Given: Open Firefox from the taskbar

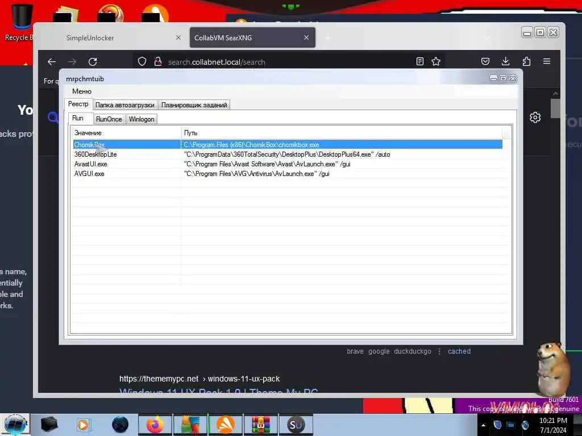Looking at the screenshot, I should point(155,425).
